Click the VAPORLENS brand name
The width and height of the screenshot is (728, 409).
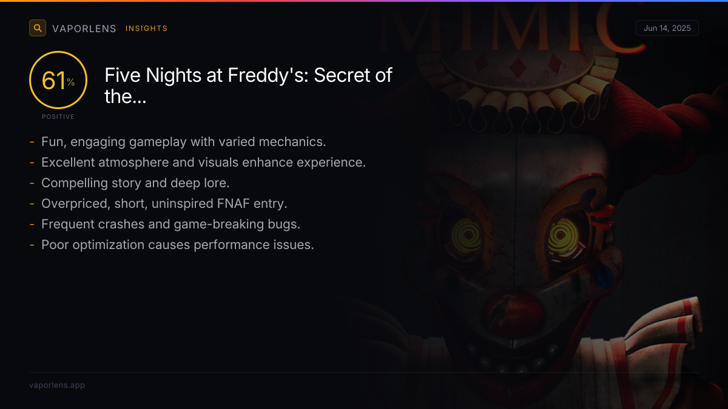84,28
